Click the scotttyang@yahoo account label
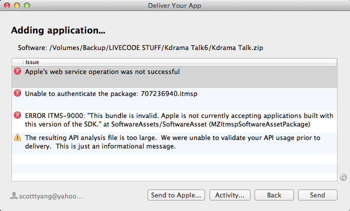The height and width of the screenshot is (211, 350). tap(50, 195)
